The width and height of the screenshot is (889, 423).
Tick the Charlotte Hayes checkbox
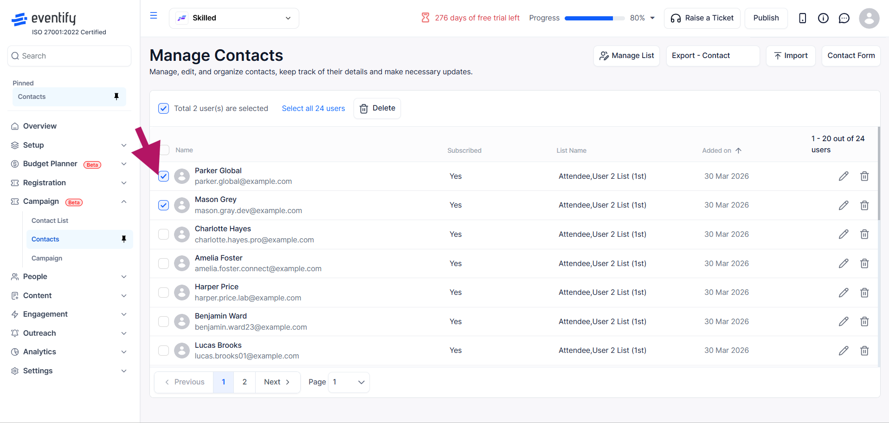pos(163,234)
